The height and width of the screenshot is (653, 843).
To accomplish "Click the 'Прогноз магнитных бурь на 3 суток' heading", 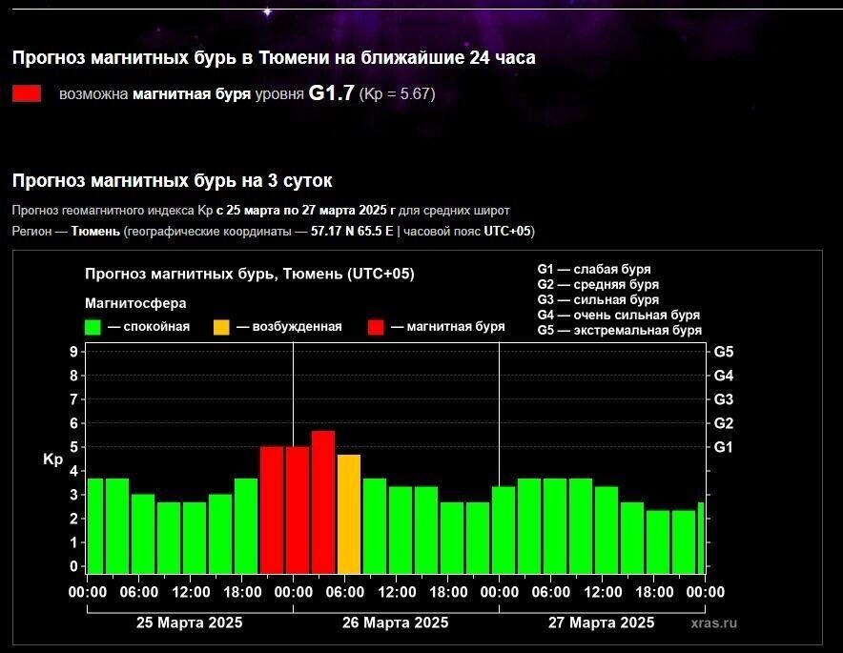I will [172, 180].
